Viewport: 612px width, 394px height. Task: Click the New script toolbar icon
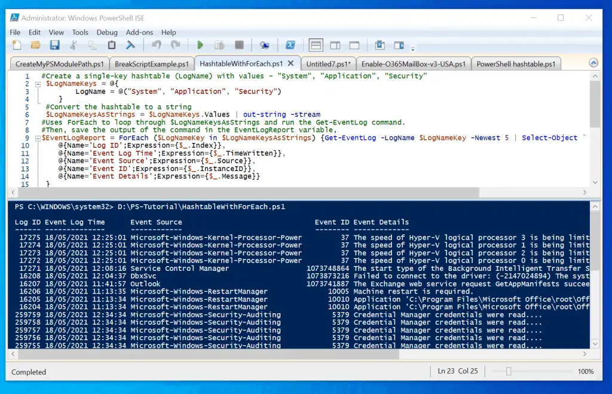(x=16, y=45)
